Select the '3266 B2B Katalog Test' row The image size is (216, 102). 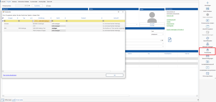(63, 28)
